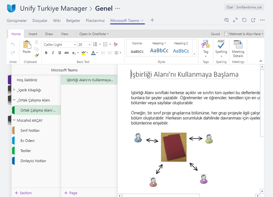This screenshot has height=197, width=273.
Task: Apply the blue font color
Action: (x=93, y=53)
